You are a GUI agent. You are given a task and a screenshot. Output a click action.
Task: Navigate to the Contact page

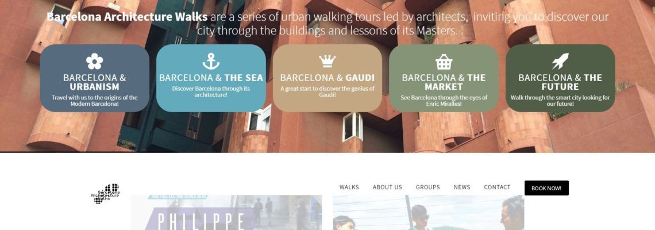coord(497,187)
